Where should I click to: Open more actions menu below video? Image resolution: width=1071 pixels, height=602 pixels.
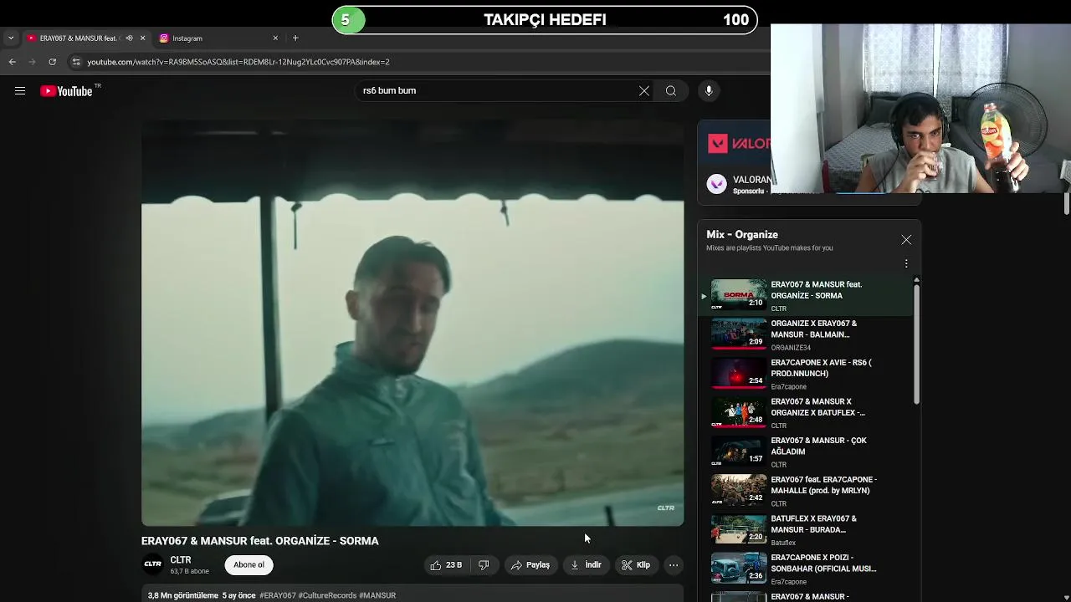(674, 565)
